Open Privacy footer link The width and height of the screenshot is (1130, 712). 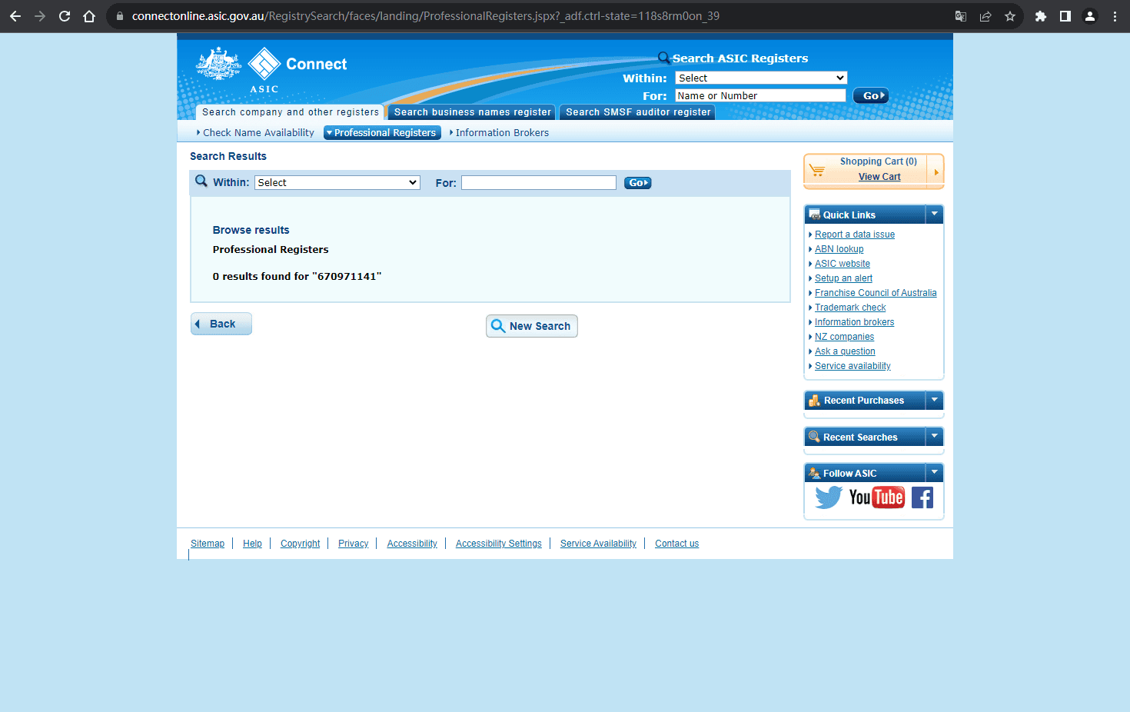pyautogui.click(x=353, y=544)
